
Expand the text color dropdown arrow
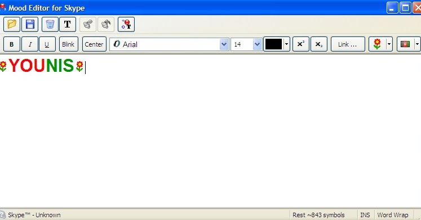pyautogui.click(x=286, y=44)
